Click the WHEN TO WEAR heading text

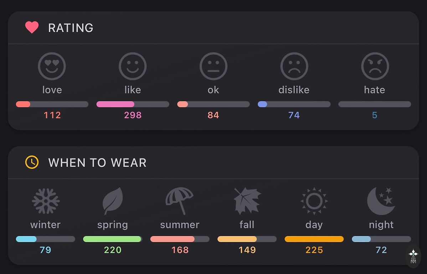coord(97,163)
